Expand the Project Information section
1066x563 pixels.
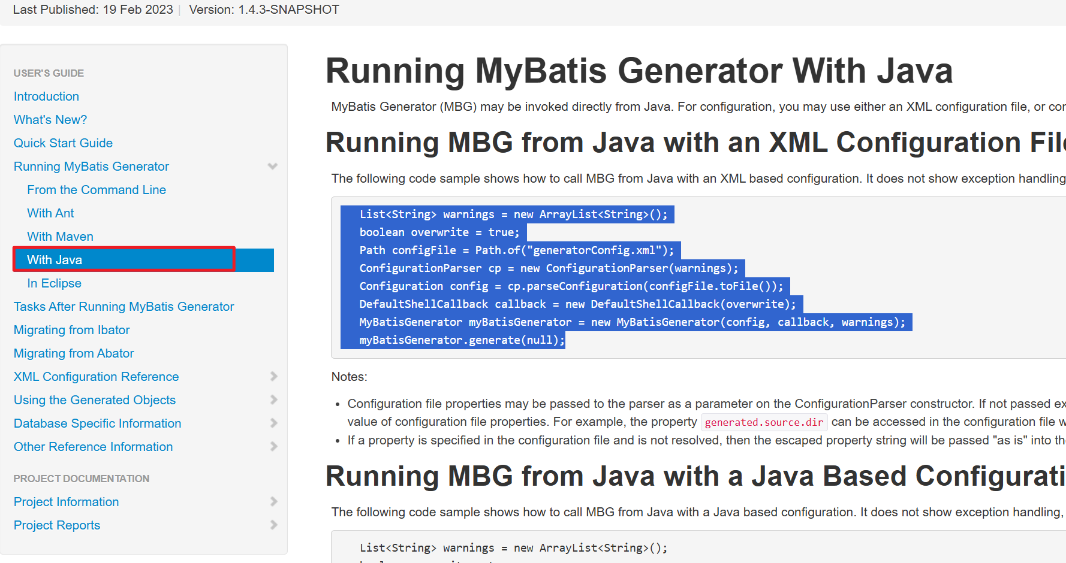[274, 501]
